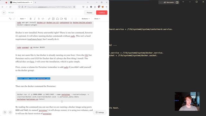Click the padlock icon in address bar
The image size is (206, 116).
[22, 7]
